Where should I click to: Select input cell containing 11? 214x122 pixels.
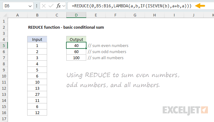(37, 100)
